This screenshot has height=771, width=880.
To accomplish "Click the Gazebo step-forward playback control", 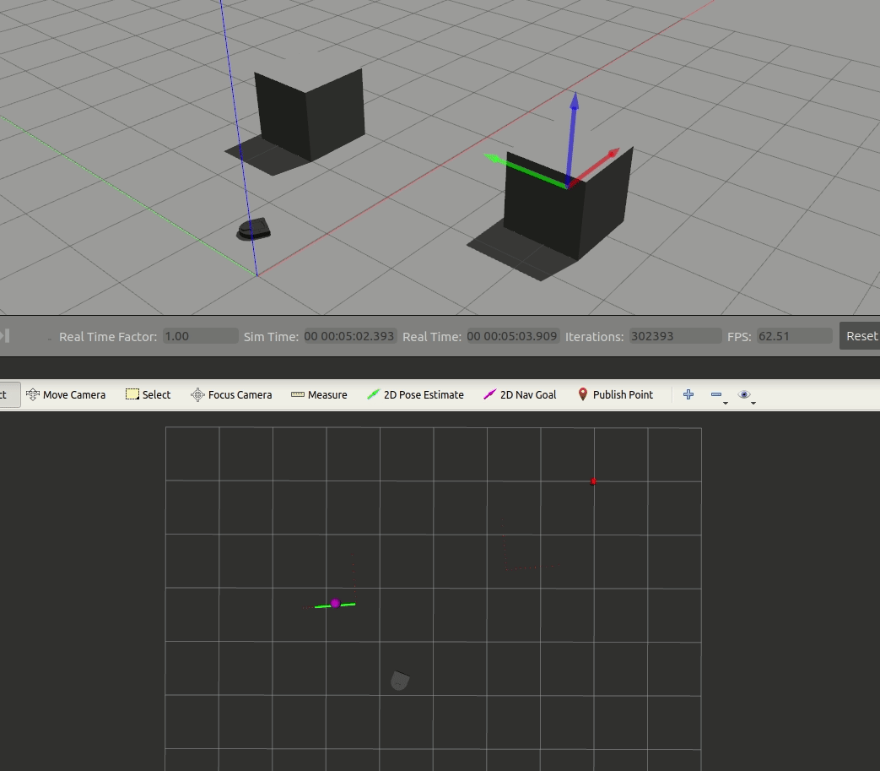I will pyautogui.click(x=5, y=336).
